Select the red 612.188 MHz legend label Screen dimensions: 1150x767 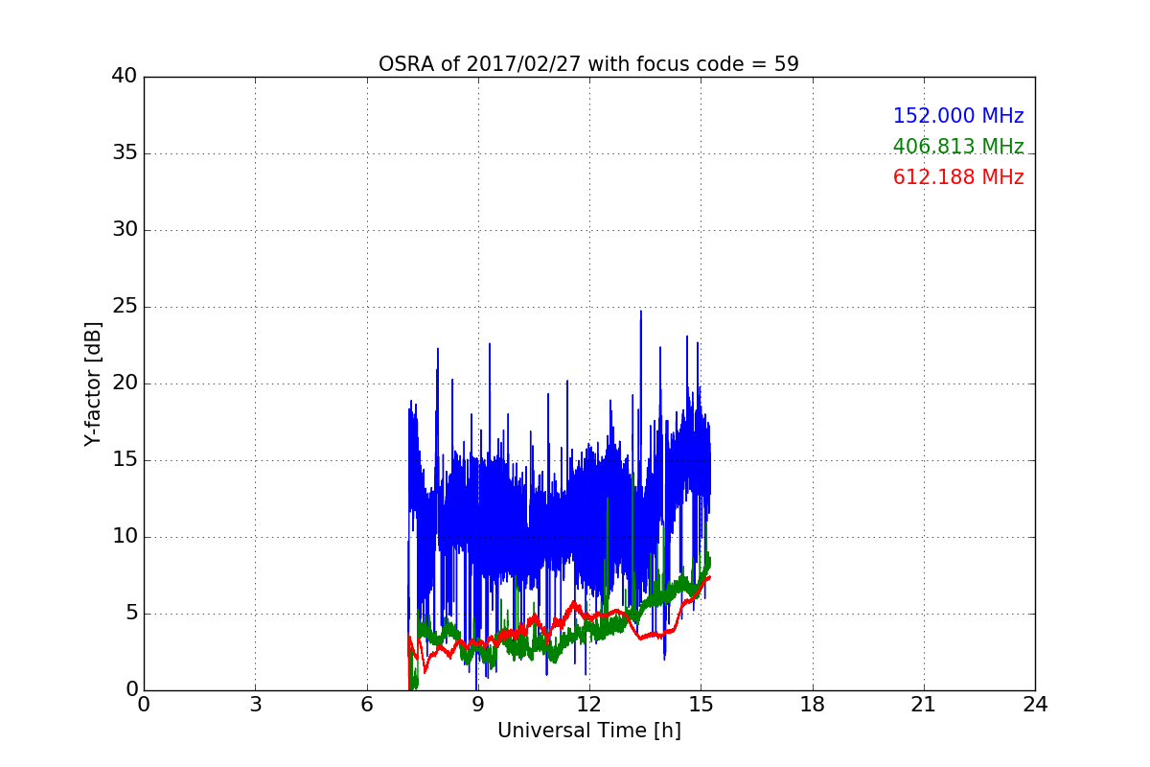click(x=958, y=177)
